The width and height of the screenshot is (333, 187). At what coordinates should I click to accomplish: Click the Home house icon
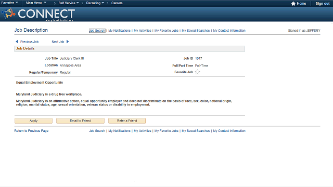click(x=293, y=4)
